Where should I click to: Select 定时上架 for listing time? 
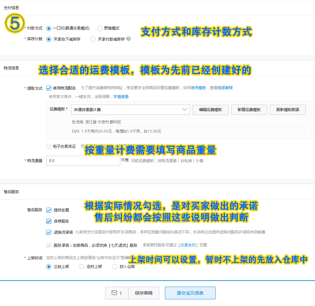(x=81, y=267)
